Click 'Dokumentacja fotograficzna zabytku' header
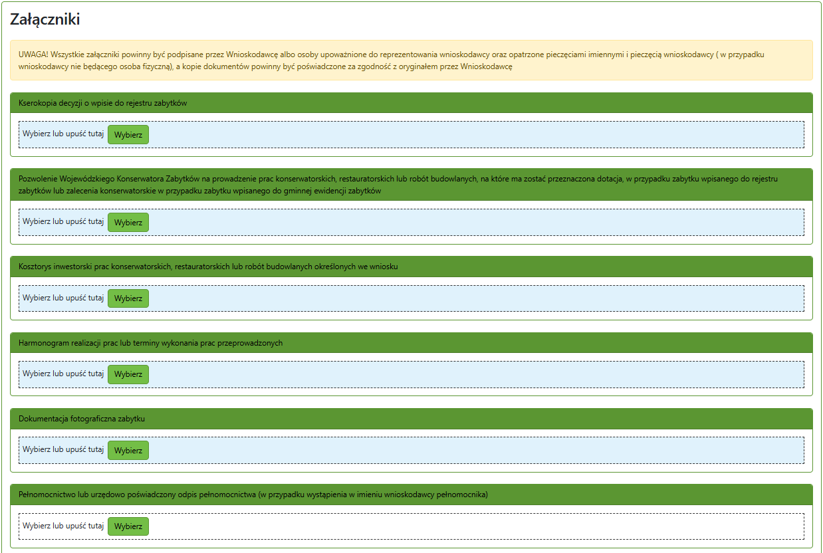 click(82, 419)
